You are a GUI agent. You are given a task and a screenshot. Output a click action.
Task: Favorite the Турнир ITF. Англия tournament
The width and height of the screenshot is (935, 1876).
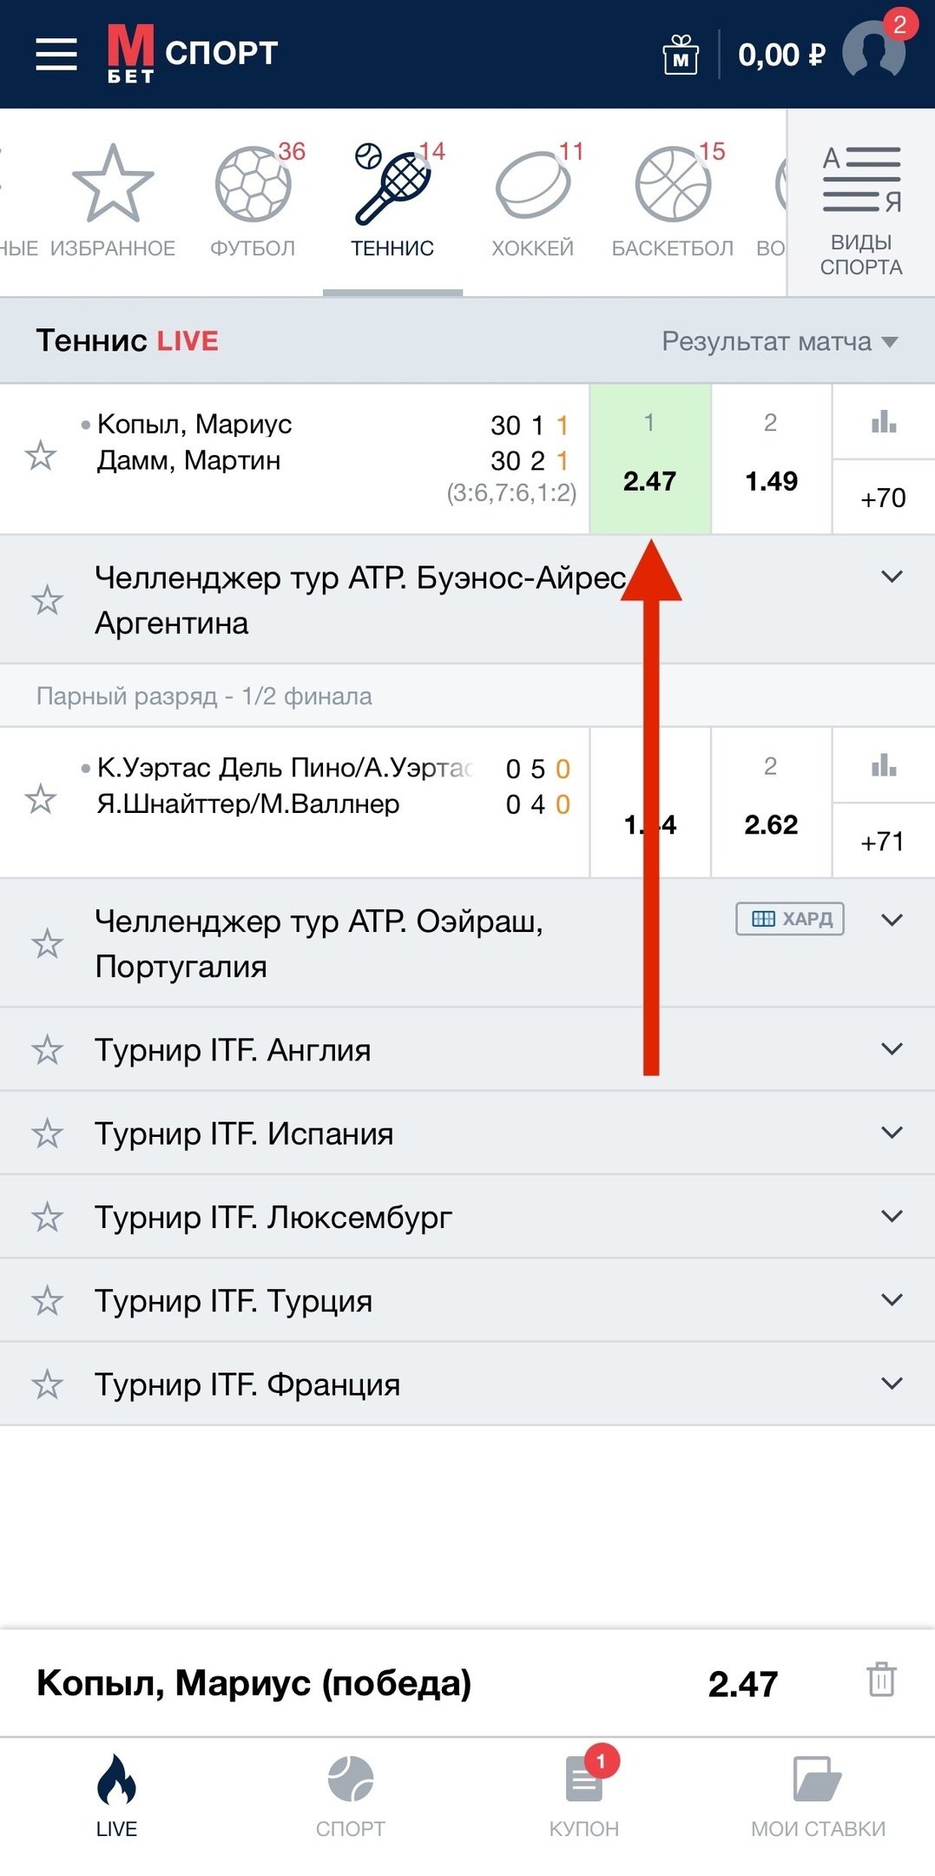48,1050
